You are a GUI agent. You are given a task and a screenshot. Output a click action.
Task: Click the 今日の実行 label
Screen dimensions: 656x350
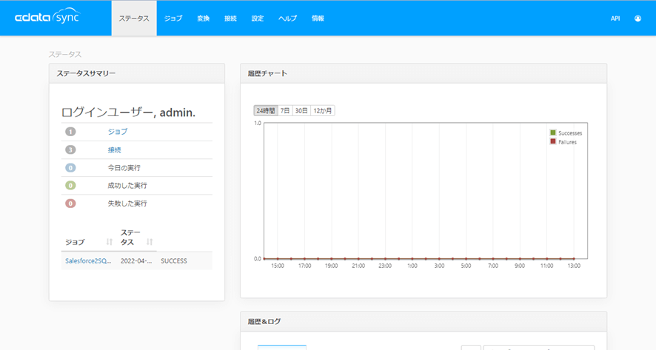[x=124, y=168]
